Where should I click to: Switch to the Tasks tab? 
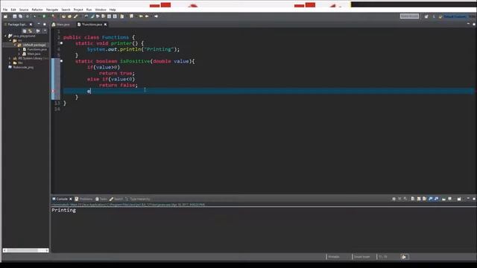pyautogui.click(x=101, y=199)
